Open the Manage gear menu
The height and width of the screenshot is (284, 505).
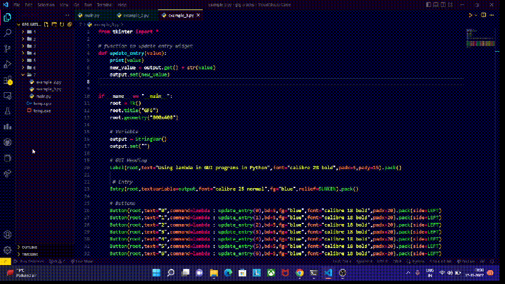click(8, 250)
